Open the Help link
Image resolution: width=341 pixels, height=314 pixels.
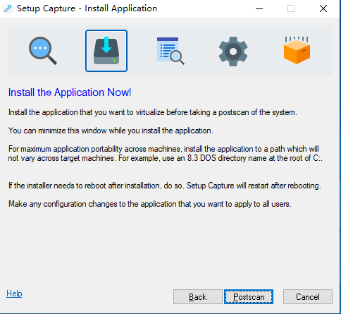(x=14, y=294)
